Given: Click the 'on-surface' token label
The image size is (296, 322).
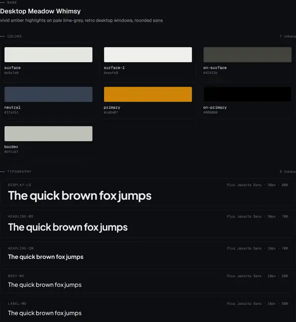Looking at the screenshot, I should point(215,68).
